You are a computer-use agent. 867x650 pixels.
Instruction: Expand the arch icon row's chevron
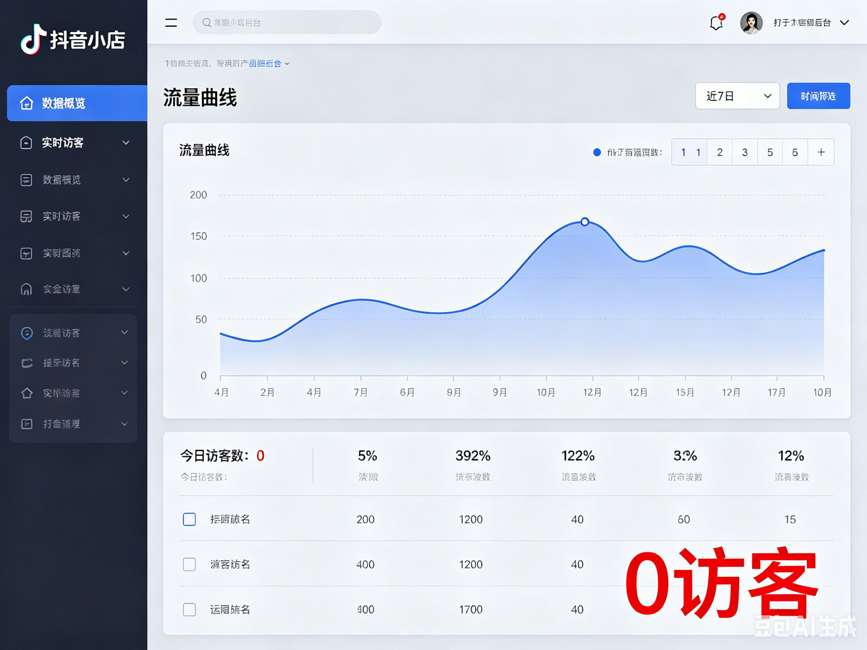tap(126, 289)
